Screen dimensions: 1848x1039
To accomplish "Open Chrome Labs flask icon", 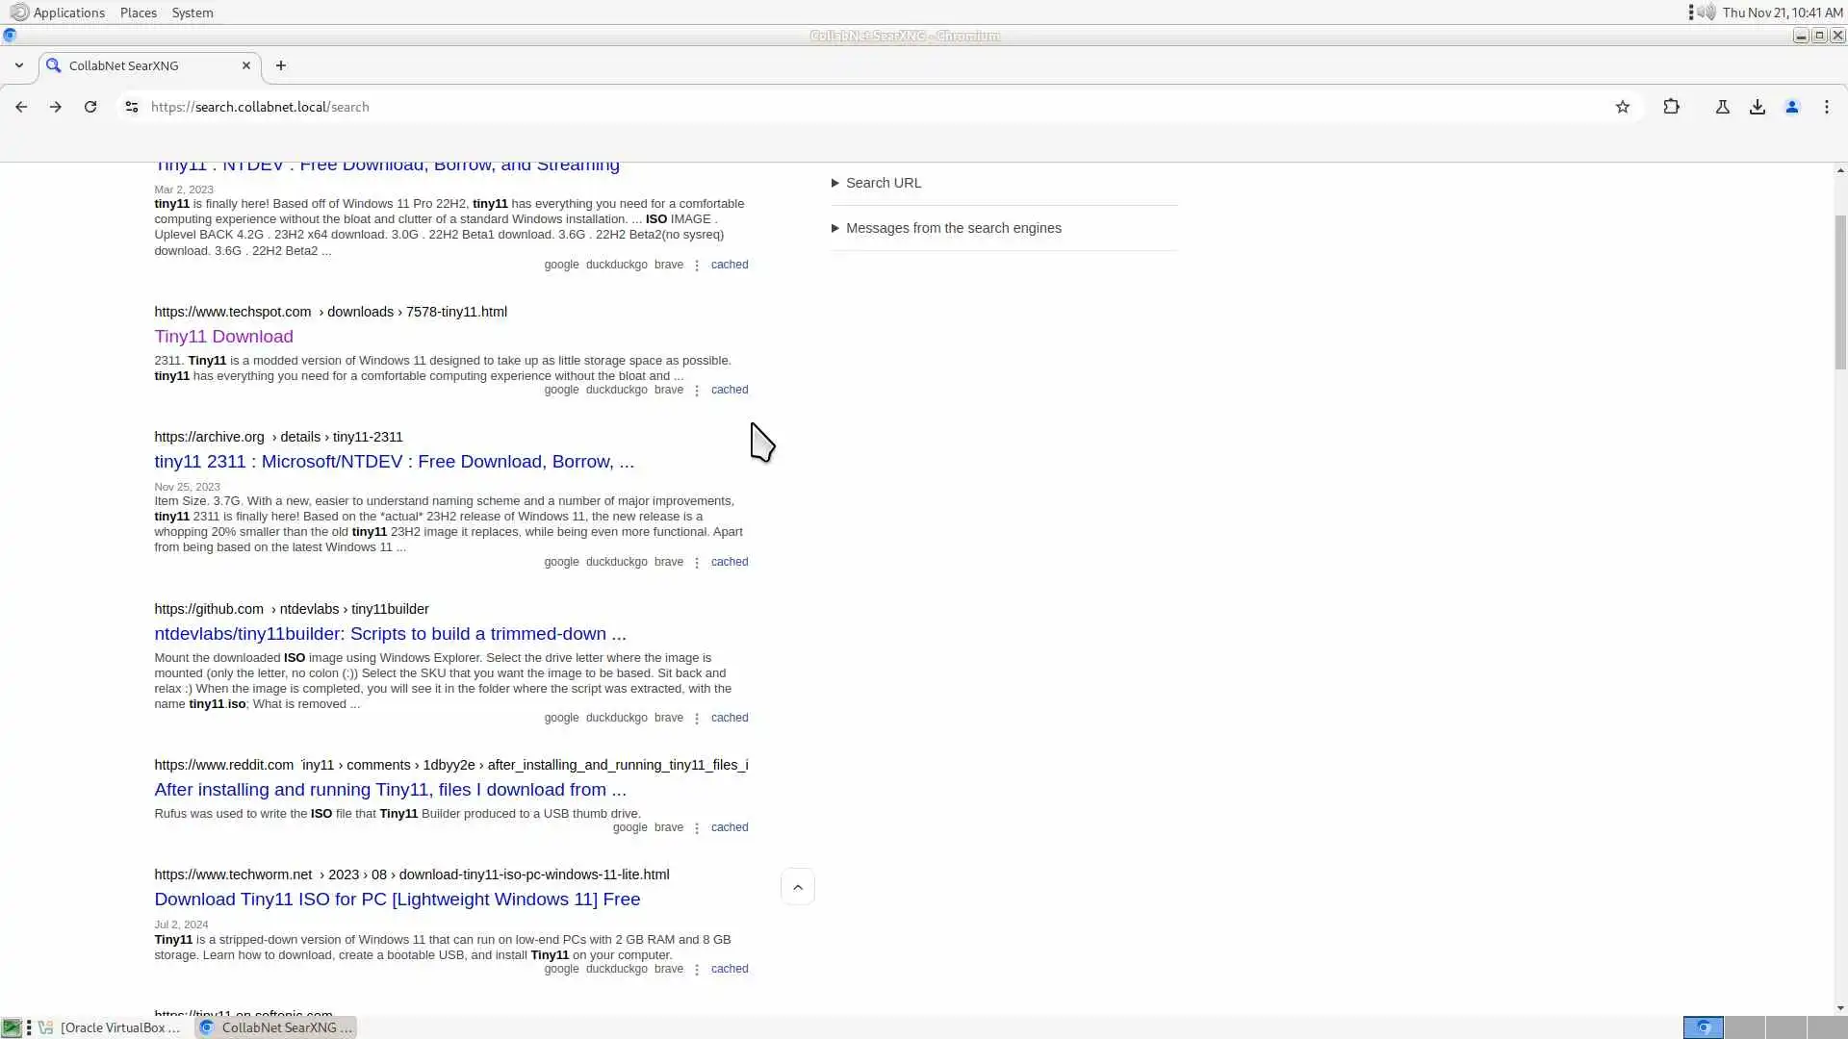I will (x=1723, y=107).
